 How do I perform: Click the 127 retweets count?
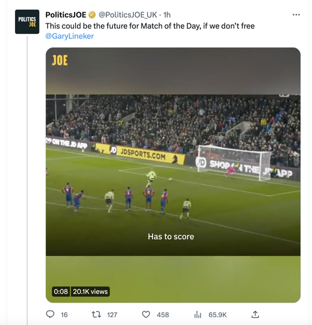112,315
